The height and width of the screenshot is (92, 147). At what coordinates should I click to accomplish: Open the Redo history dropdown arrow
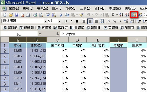(x=101, y=15)
